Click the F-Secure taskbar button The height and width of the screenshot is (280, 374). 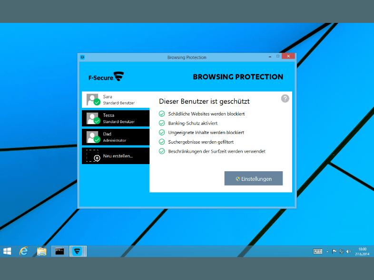point(78,251)
